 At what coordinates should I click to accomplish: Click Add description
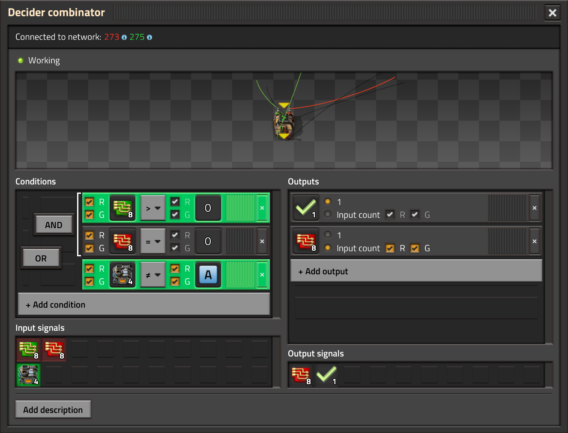pyautogui.click(x=53, y=410)
